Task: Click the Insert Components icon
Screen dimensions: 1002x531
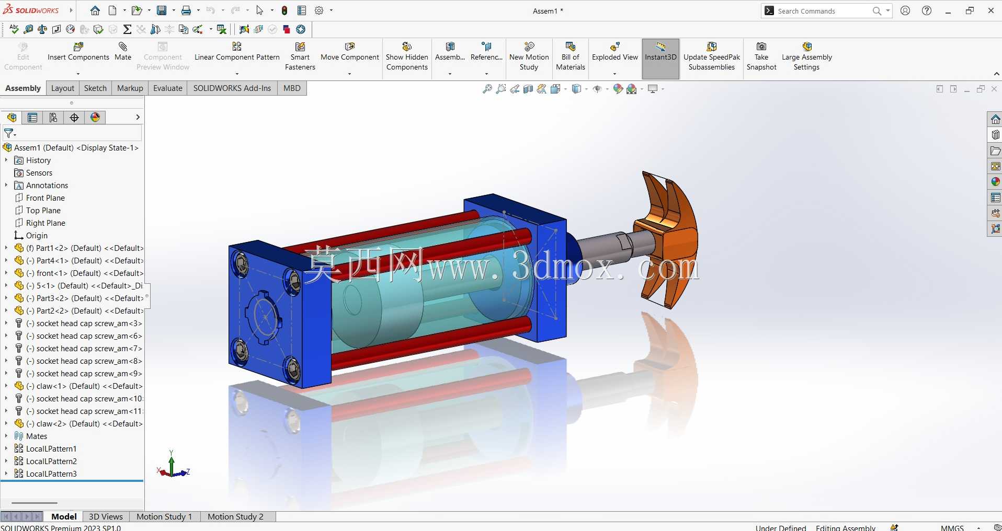Action: [78, 47]
